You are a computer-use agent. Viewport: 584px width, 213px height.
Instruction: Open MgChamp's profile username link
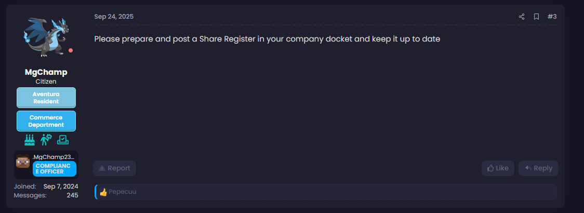pos(46,72)
